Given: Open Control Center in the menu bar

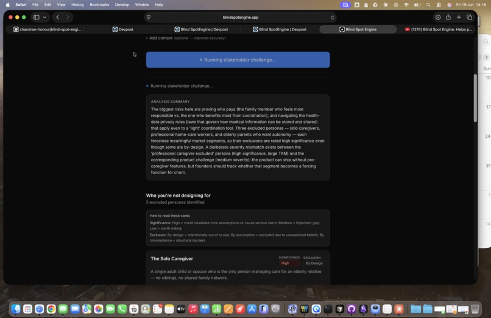Looking at the screenshot, I should click(x=439, y=5).
